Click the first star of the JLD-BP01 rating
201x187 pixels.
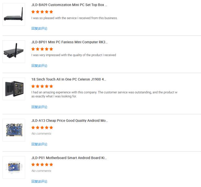click(x=33, y=49)
